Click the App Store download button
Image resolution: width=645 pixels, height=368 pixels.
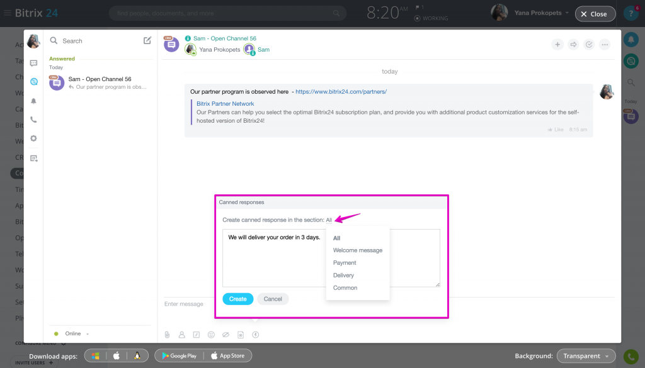coord(228,355)
